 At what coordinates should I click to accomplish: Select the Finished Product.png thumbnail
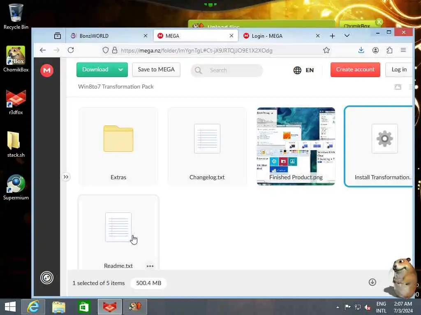click(x=296, y=146)
